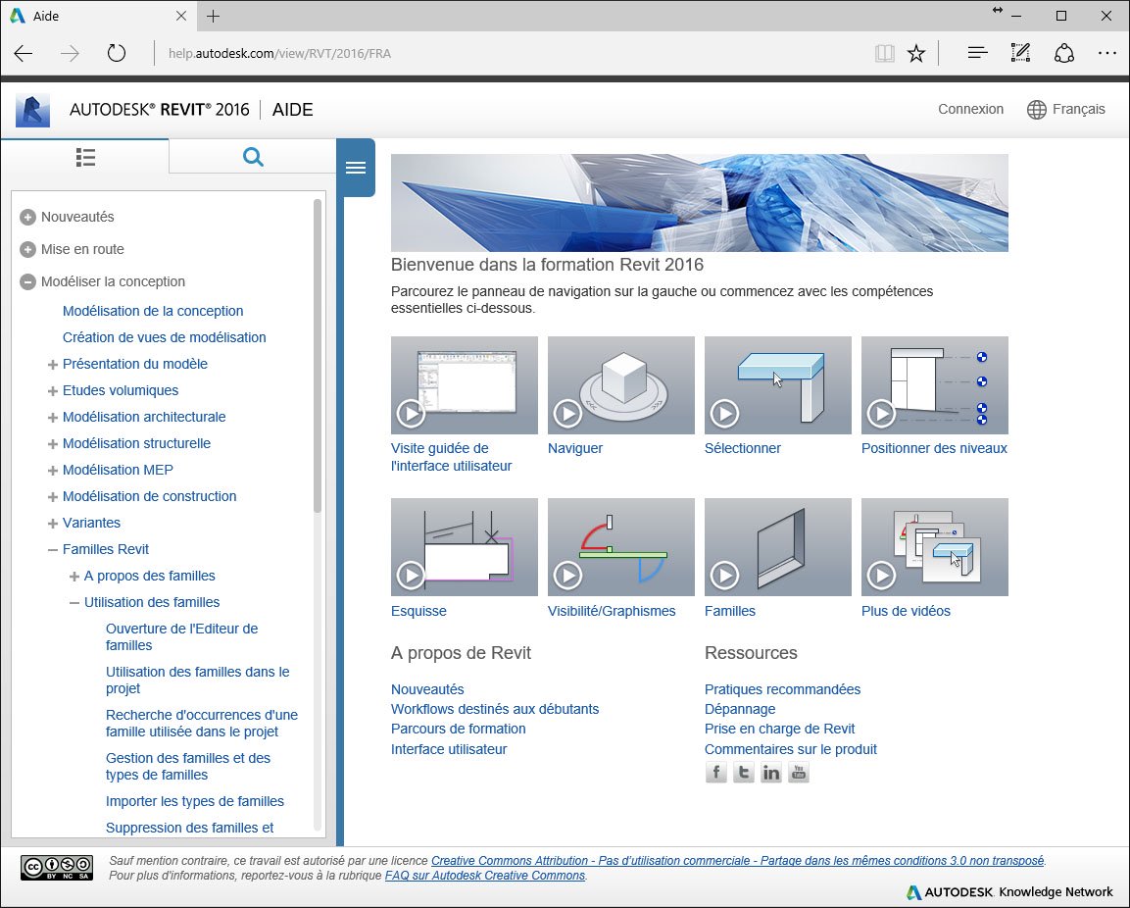Expand Modélisation architecturale node
Screen dimensions: 1130x908
click(x=53, y=418)
